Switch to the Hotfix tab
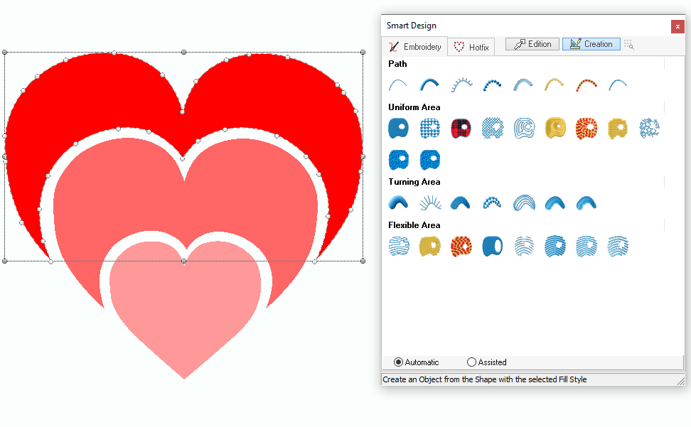691x427 pixels. tap(472, 47)
